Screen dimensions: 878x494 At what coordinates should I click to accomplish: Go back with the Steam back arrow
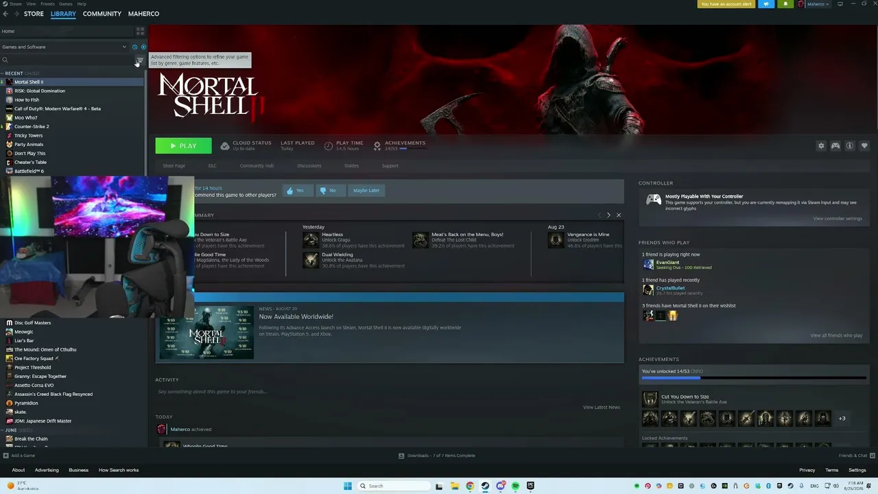point(5,14)
